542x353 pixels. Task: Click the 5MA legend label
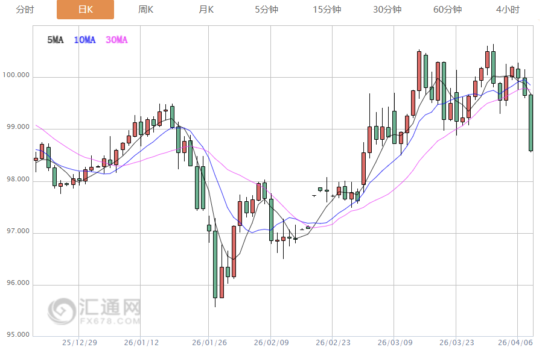pos(55,40)
